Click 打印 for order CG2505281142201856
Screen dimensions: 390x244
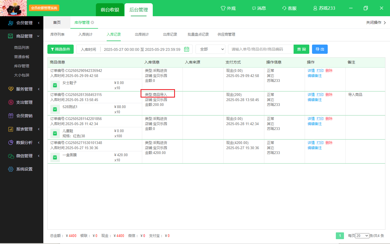pos(320,119)
